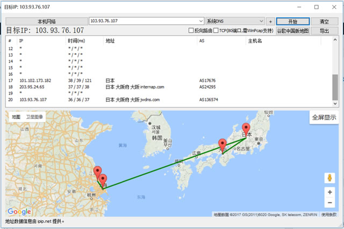Zoom out the map with minus button
Image resolution: width=344 pixels, height=229 pixels.
[329, 203]
